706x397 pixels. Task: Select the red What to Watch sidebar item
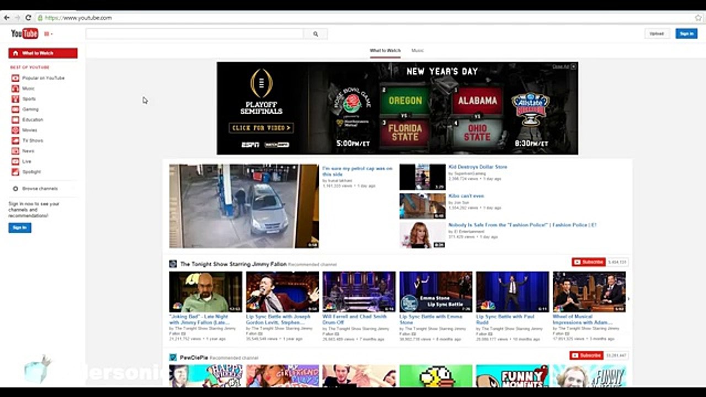pos(43,53)
